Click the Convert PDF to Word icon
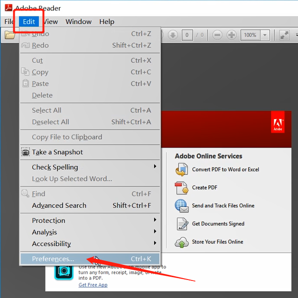The height and width of the screenshot is (298, 298). [x=182, y=169]
